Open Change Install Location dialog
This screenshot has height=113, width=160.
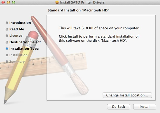pyautogui.click(x=127, y=95)
